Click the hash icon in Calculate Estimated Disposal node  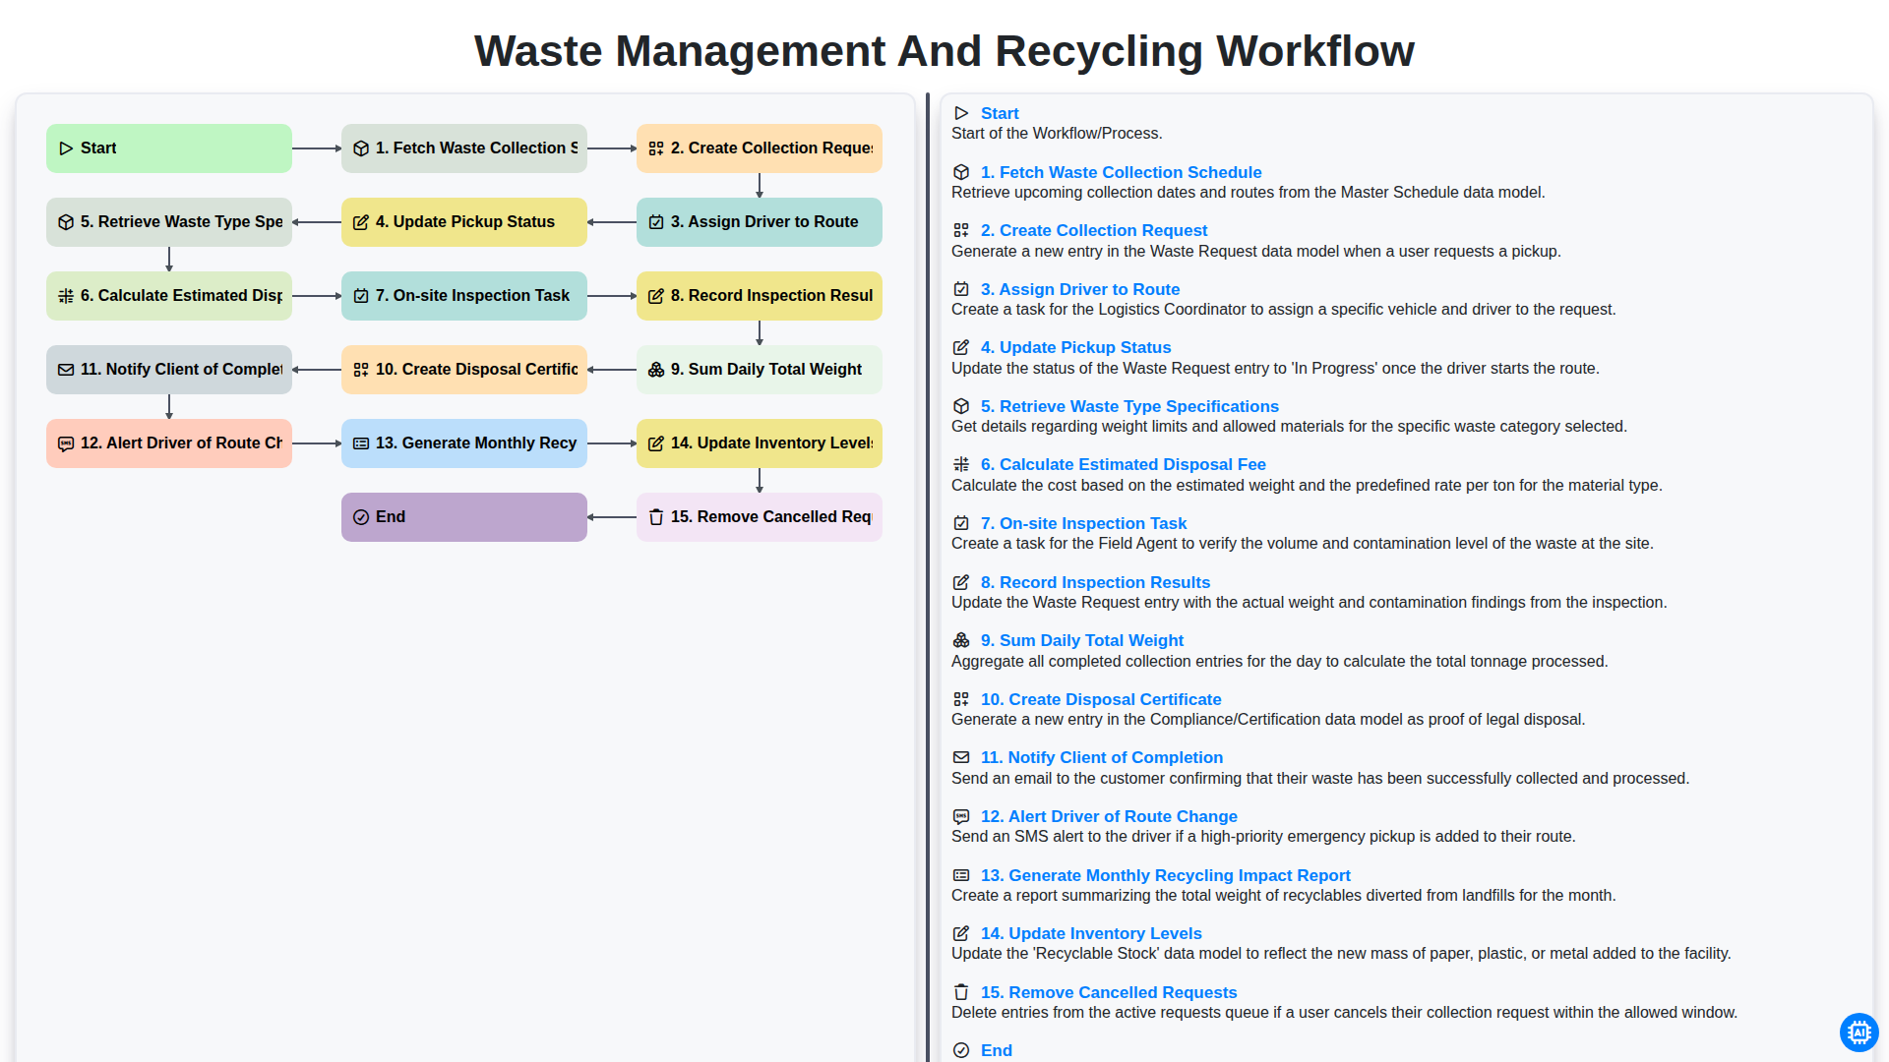click(x=66, y=296)
